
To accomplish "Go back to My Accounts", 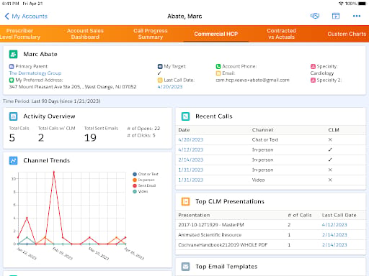I will point(26,17).
